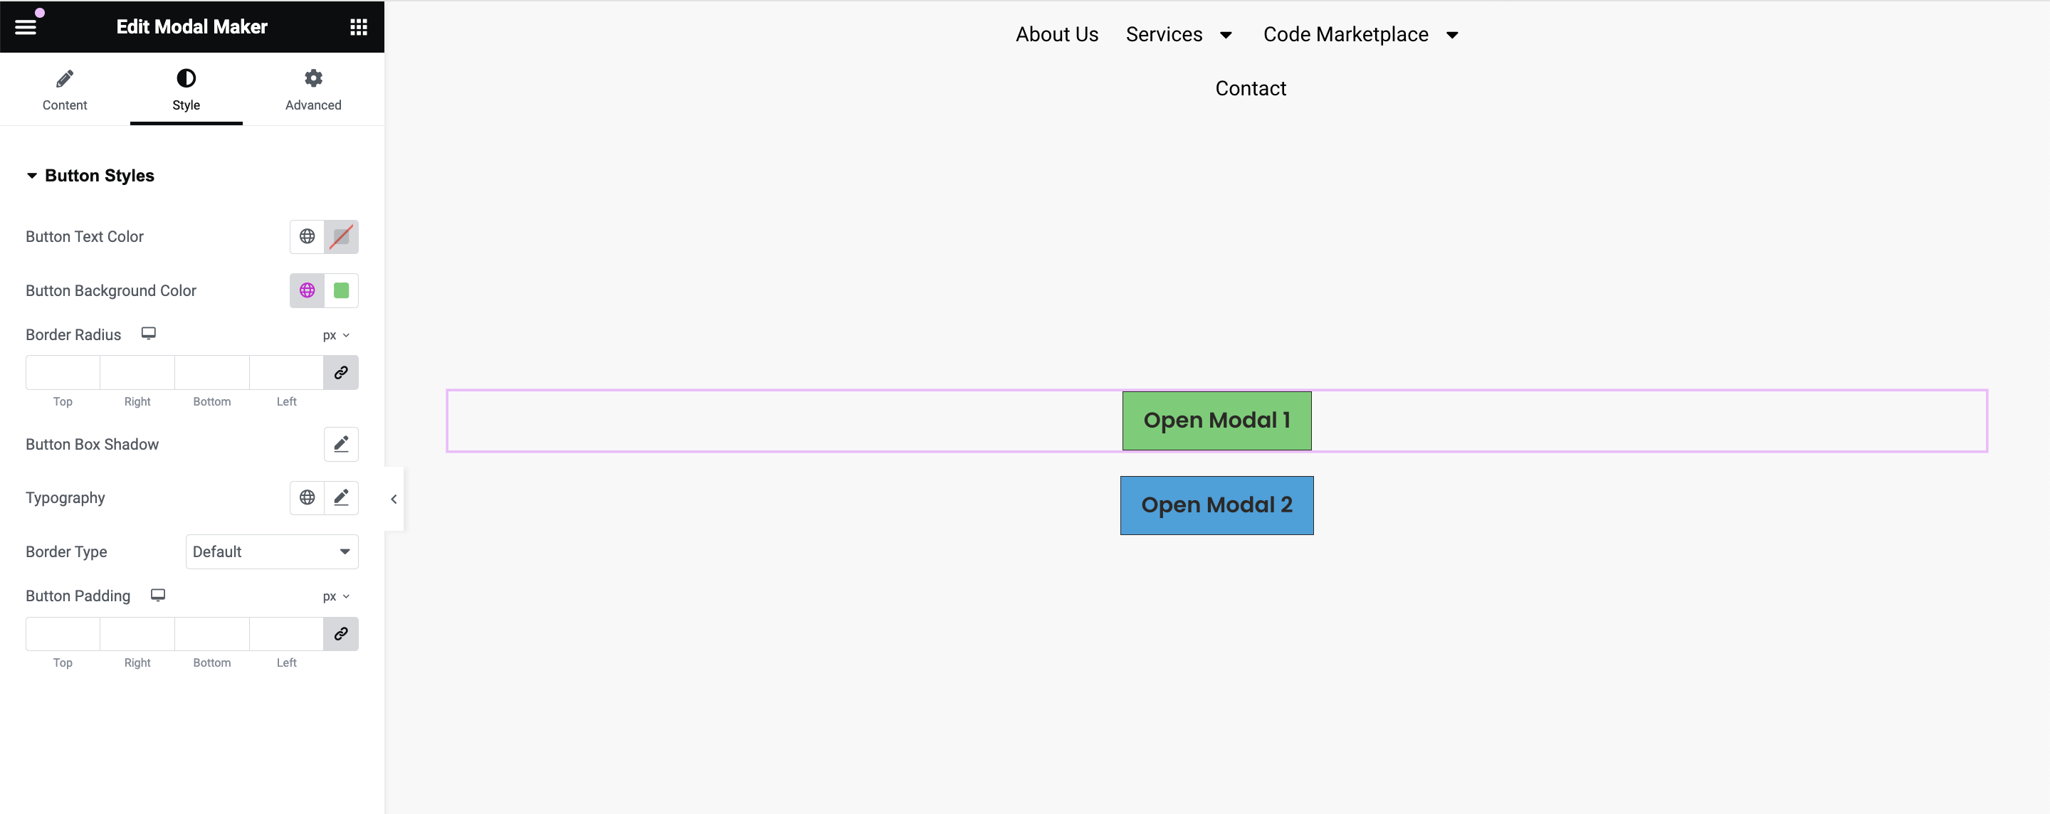Click Button Padding responsive device icon

click(158, 595)
